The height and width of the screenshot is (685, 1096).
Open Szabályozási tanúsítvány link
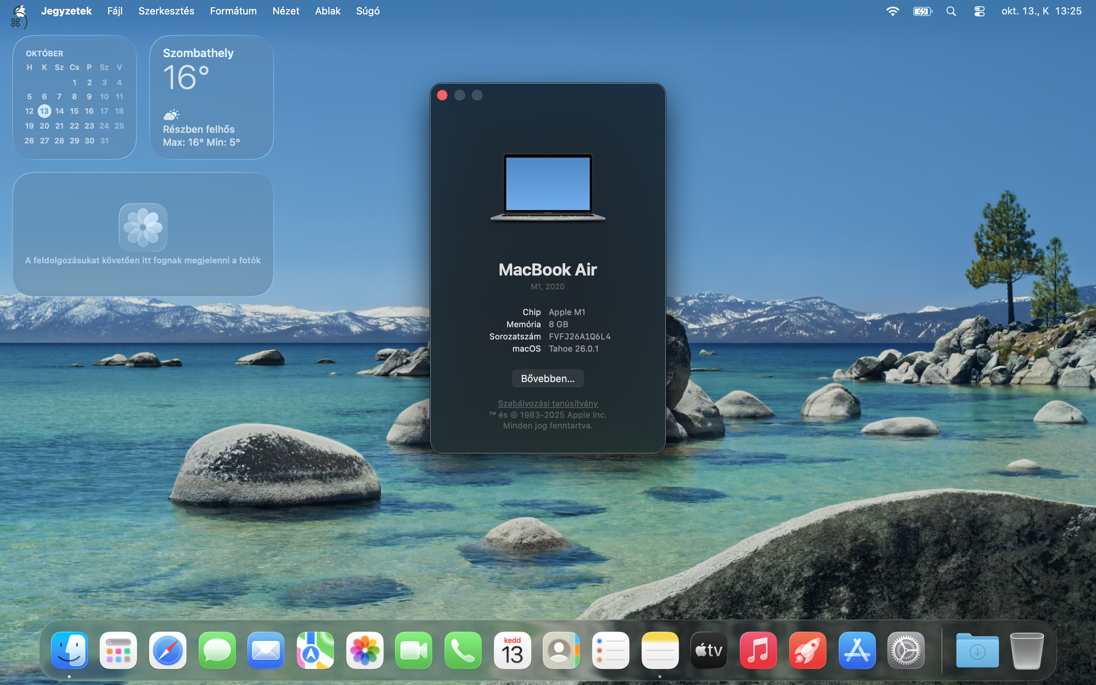[x=548, y=403]
